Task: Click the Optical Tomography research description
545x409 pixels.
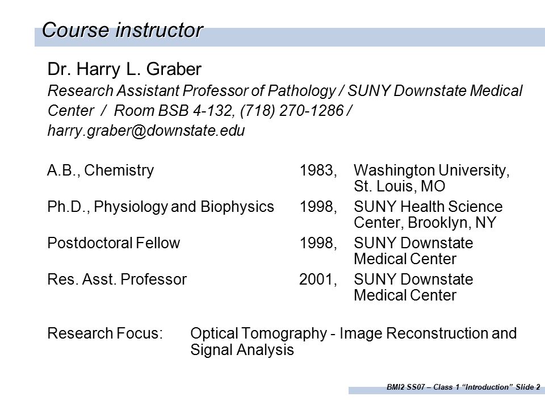Action: tap(354, 333)
